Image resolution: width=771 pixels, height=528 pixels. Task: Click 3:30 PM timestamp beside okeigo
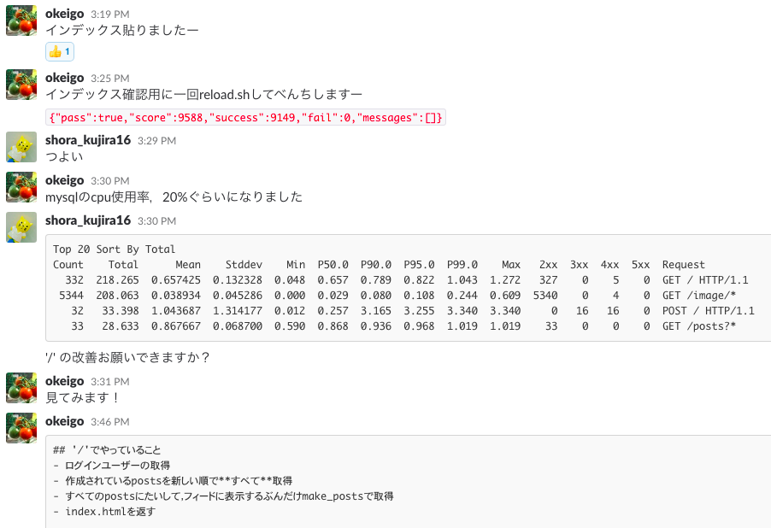110,181
